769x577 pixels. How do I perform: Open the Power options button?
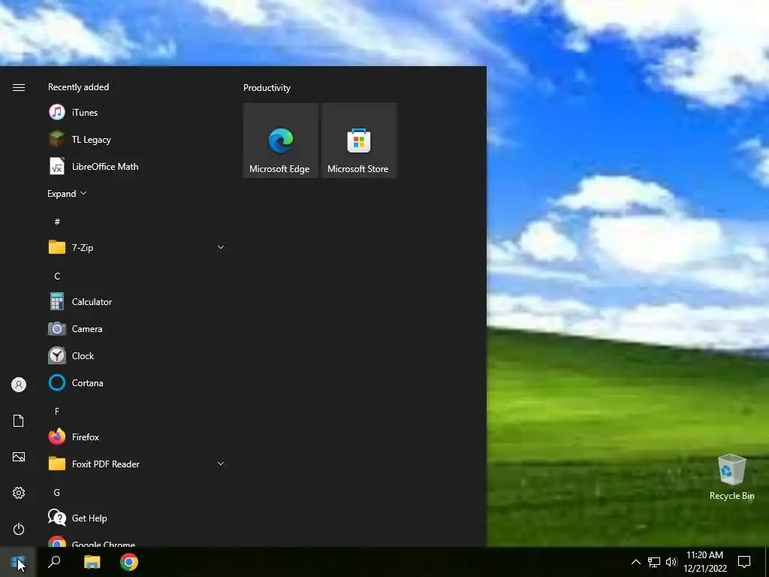click(19, 529)
